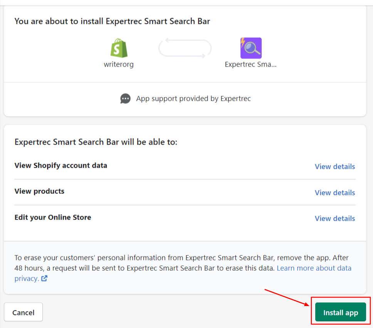Open View details for View Shopify account data
The width and height of the screenshot is (373, 328).
[334, 166]
